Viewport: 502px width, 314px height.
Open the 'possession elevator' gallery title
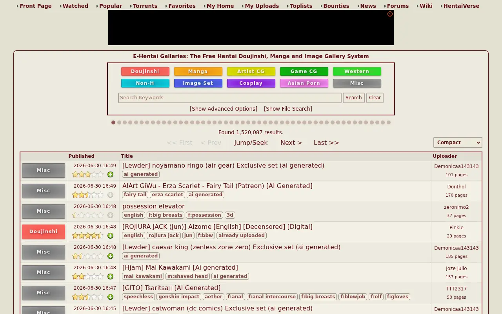coord(153,206)
